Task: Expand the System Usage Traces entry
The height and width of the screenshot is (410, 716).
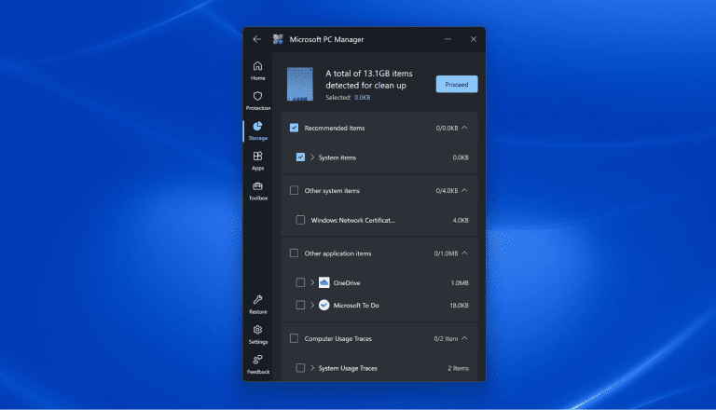Action: (x=312, y=368)
